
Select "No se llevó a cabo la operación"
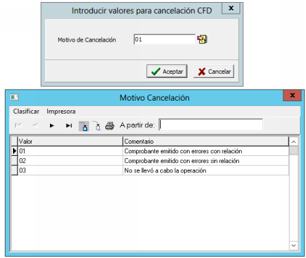[x=165, y=170]
